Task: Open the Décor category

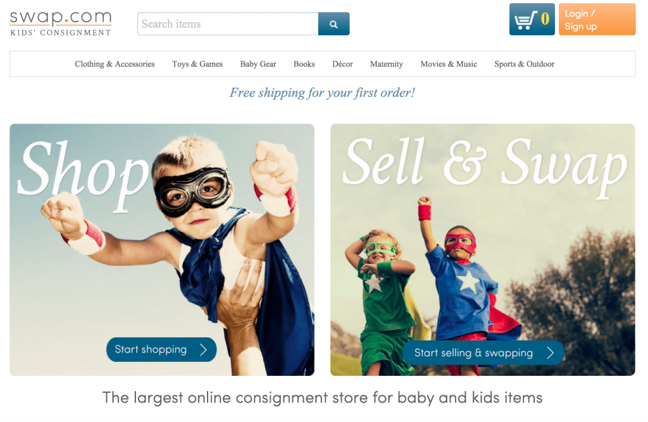Action: 342,64
